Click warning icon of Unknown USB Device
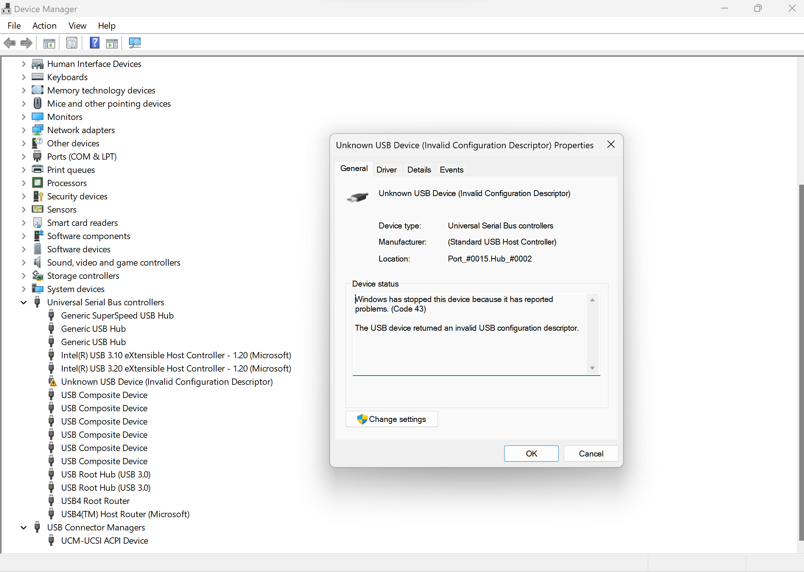The height and width of the screenshot is (572, 804). 53,382
